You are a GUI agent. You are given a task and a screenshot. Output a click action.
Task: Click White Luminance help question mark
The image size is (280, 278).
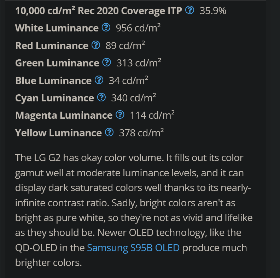point(106,28)
